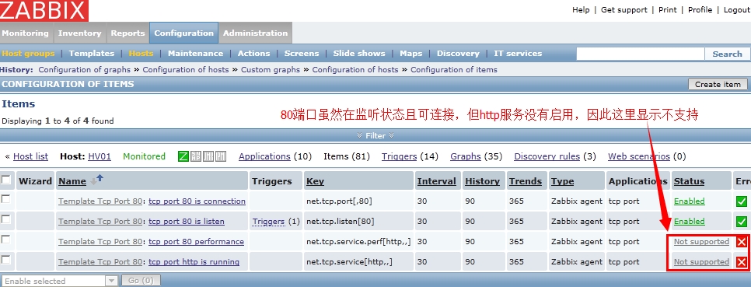Open the Applications (10) link
The image size is (751, 287).
264,156
